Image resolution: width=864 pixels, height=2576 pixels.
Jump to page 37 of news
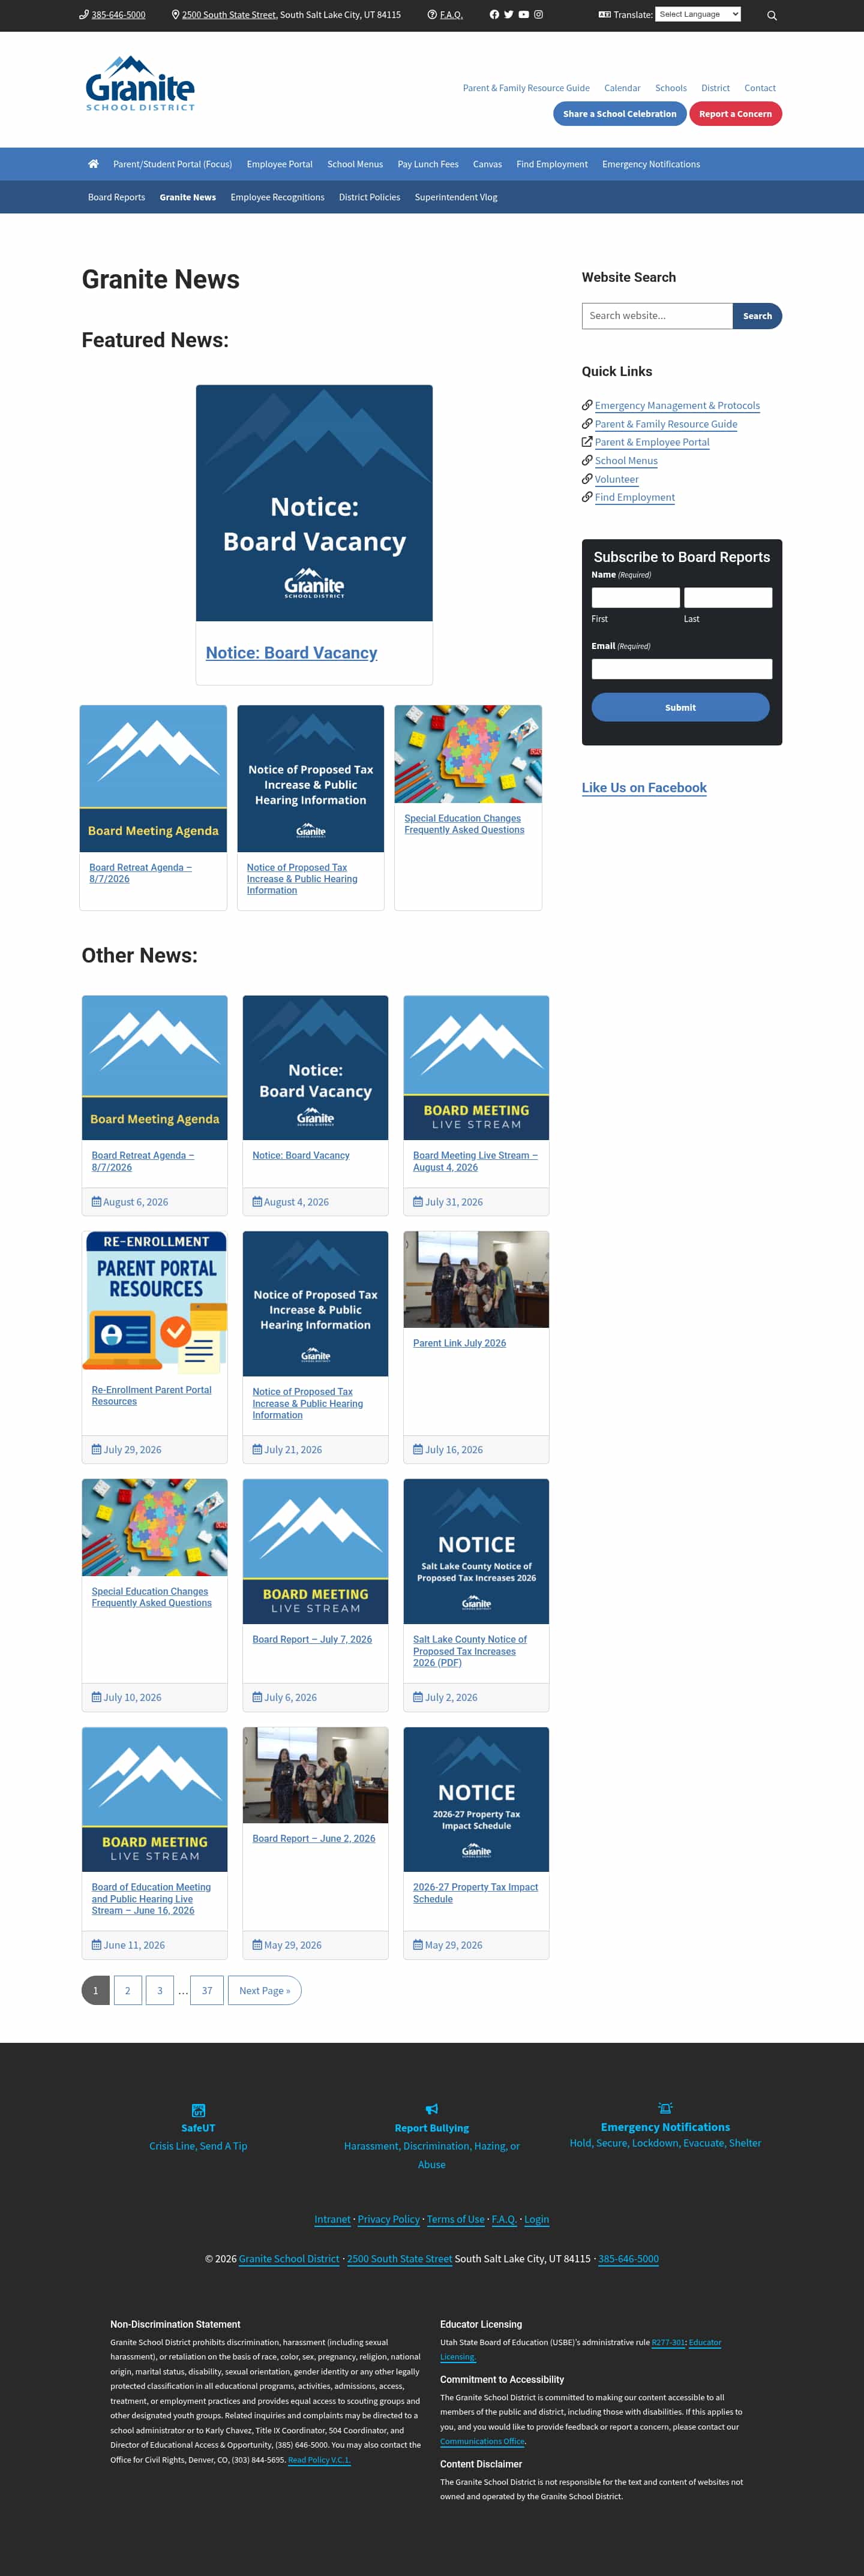pyautogui.click(x=207, y=1991)
